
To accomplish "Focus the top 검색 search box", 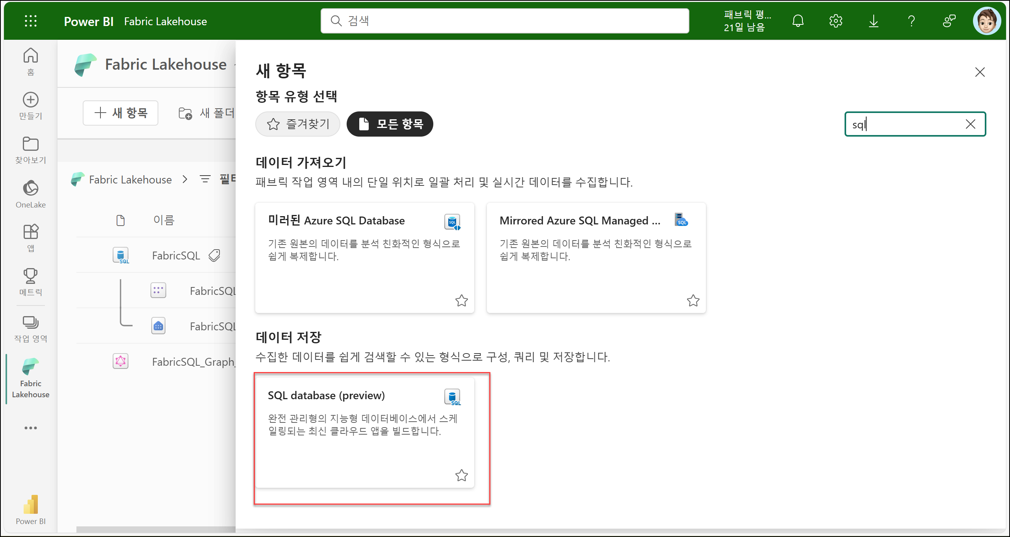I will [505, 21].
